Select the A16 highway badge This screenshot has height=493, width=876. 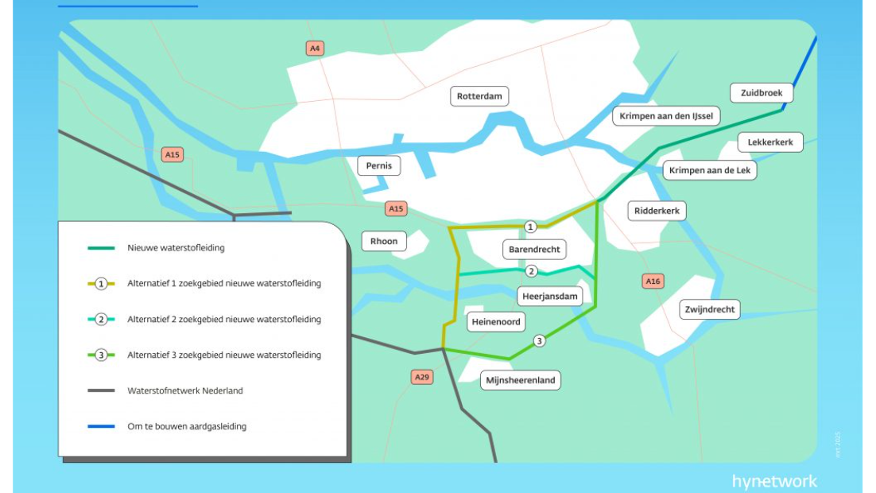click(653, 280)
